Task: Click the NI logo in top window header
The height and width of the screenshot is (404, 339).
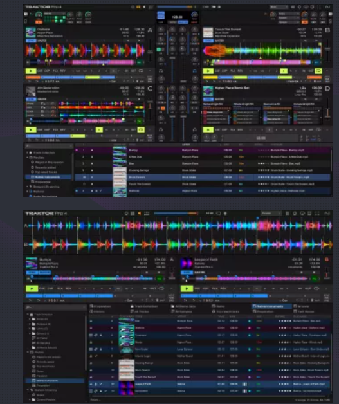Action: coord(327,7)
